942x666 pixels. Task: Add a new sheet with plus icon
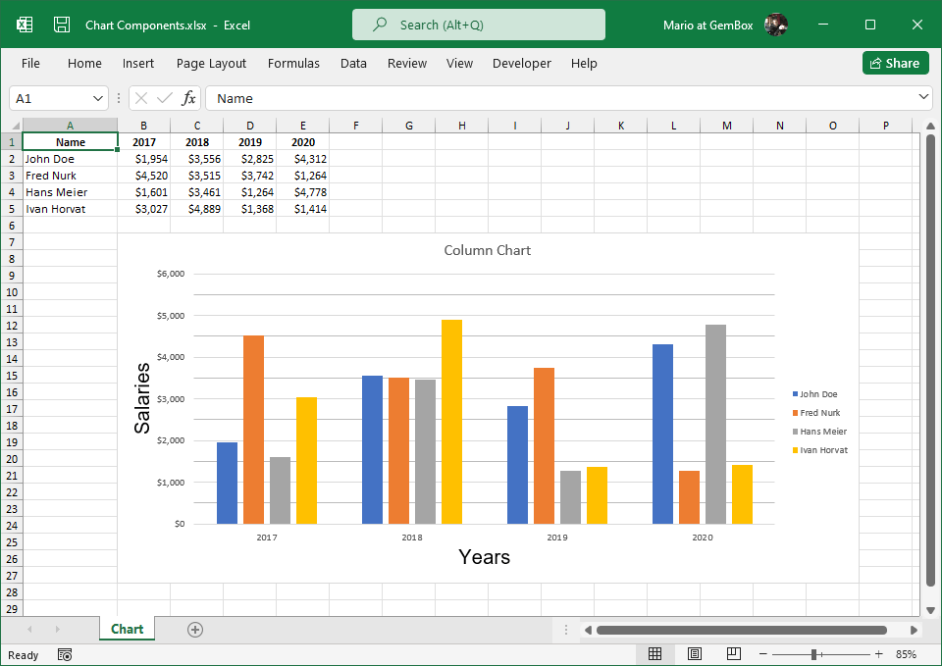195,630
